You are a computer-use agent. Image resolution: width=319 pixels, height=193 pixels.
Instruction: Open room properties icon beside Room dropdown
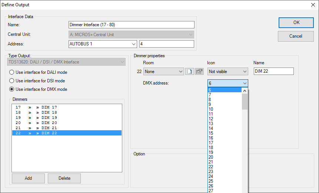199,72
